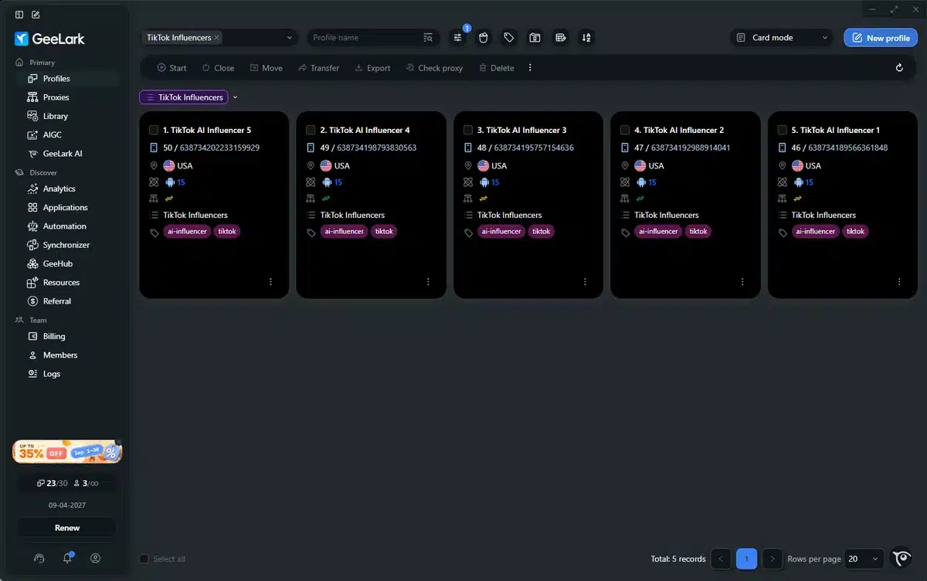927x581 pixels.
Task: Remove the TikTok Influencers filter chip via x
Action: tap(217, 37)
